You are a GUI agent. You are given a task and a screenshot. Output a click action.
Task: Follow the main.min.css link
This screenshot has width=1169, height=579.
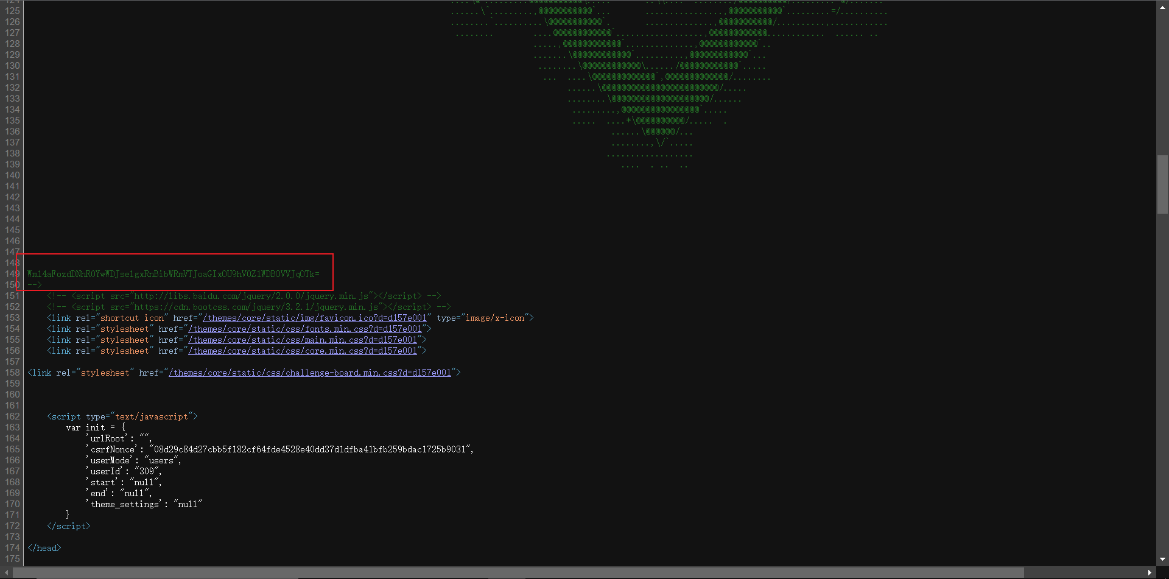(304, 340)
